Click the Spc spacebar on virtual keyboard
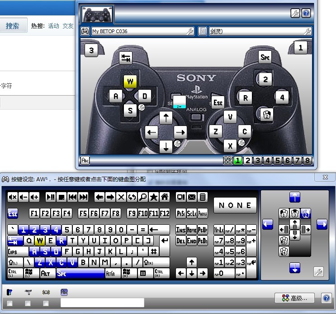336x314 pixels. 80,273
